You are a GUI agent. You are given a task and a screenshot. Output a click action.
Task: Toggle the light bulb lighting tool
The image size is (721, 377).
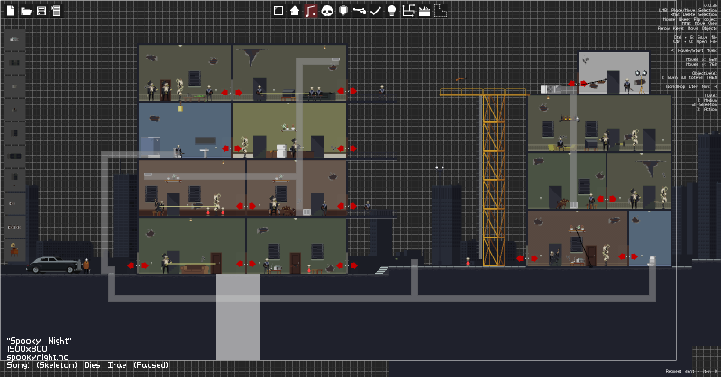[x=392, y=11]
